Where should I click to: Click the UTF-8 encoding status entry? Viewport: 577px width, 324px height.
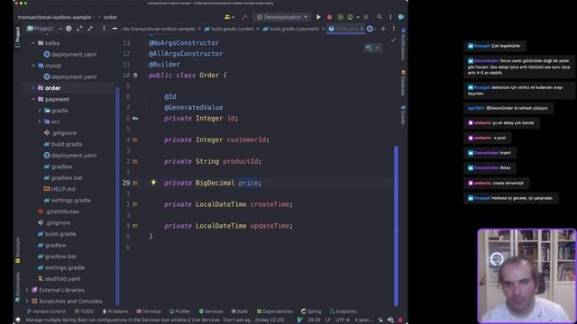pyautogui.click(x=343, y=320)
